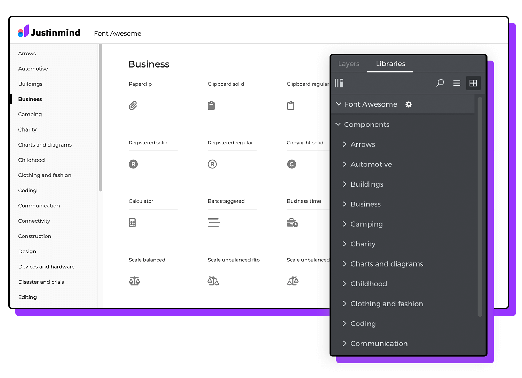Select Business in the left sidebar
Viewport: 522px width, 378px height.
pos(30,99)
